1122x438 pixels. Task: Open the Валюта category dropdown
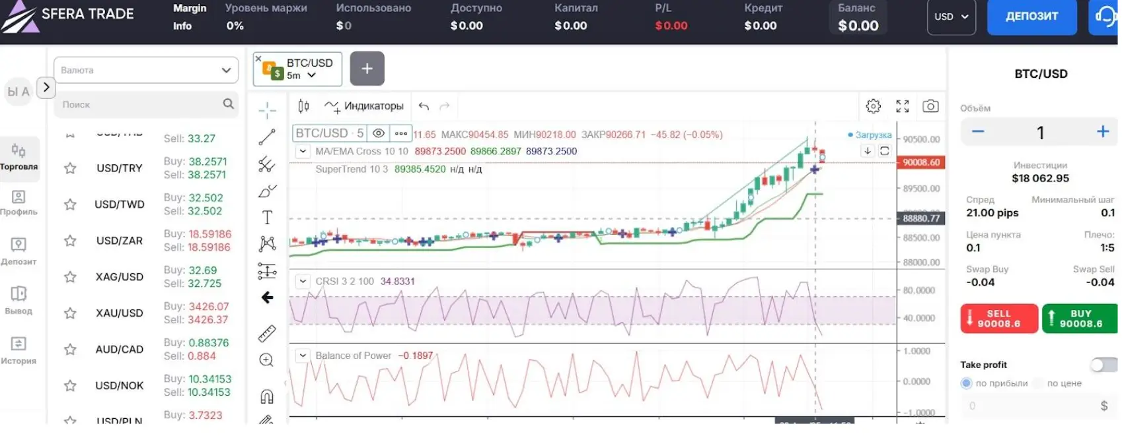pyautogui.click(x=146, y=70)
